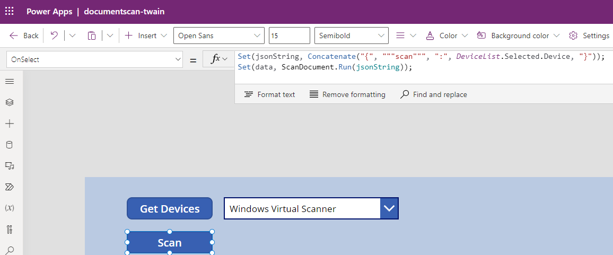Viewport: 613px width, 255px height.
Task: Open the Windows Virtual Scanner dropdown arrow
Action: [389, 208]
